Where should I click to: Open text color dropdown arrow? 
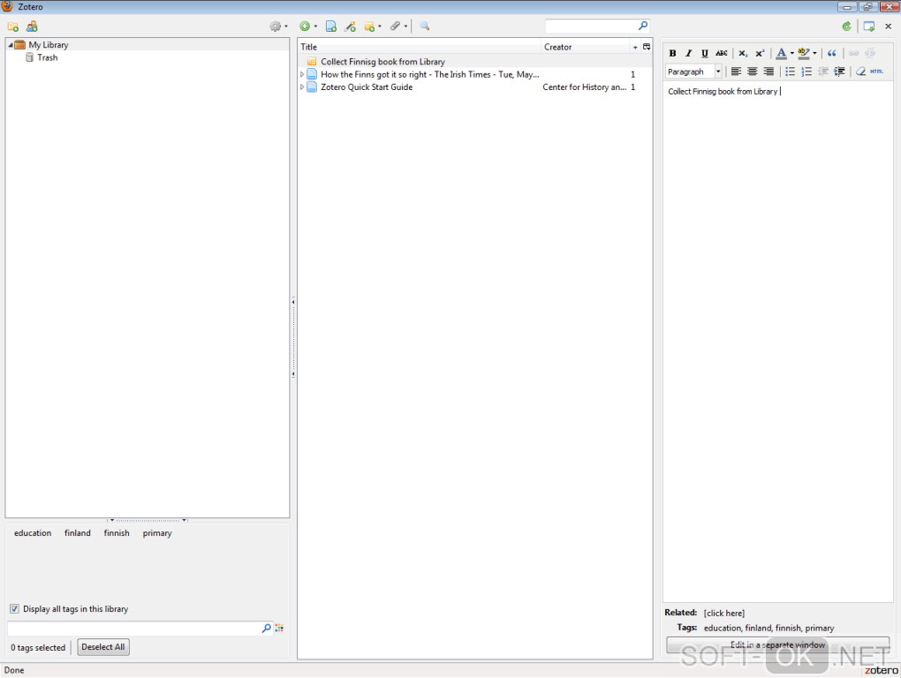click(791, 53)
